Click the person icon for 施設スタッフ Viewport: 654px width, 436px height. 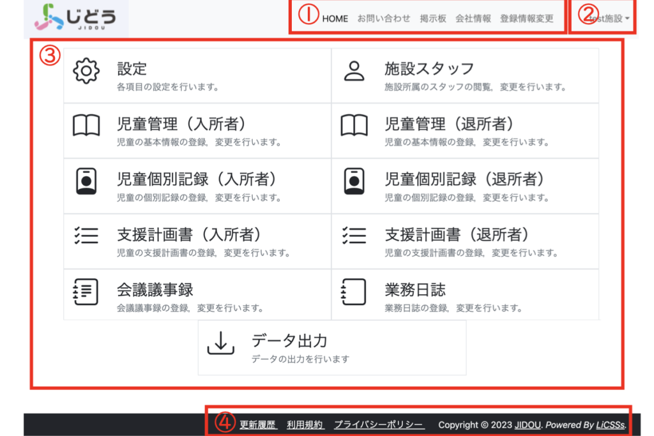click(354, 71)
